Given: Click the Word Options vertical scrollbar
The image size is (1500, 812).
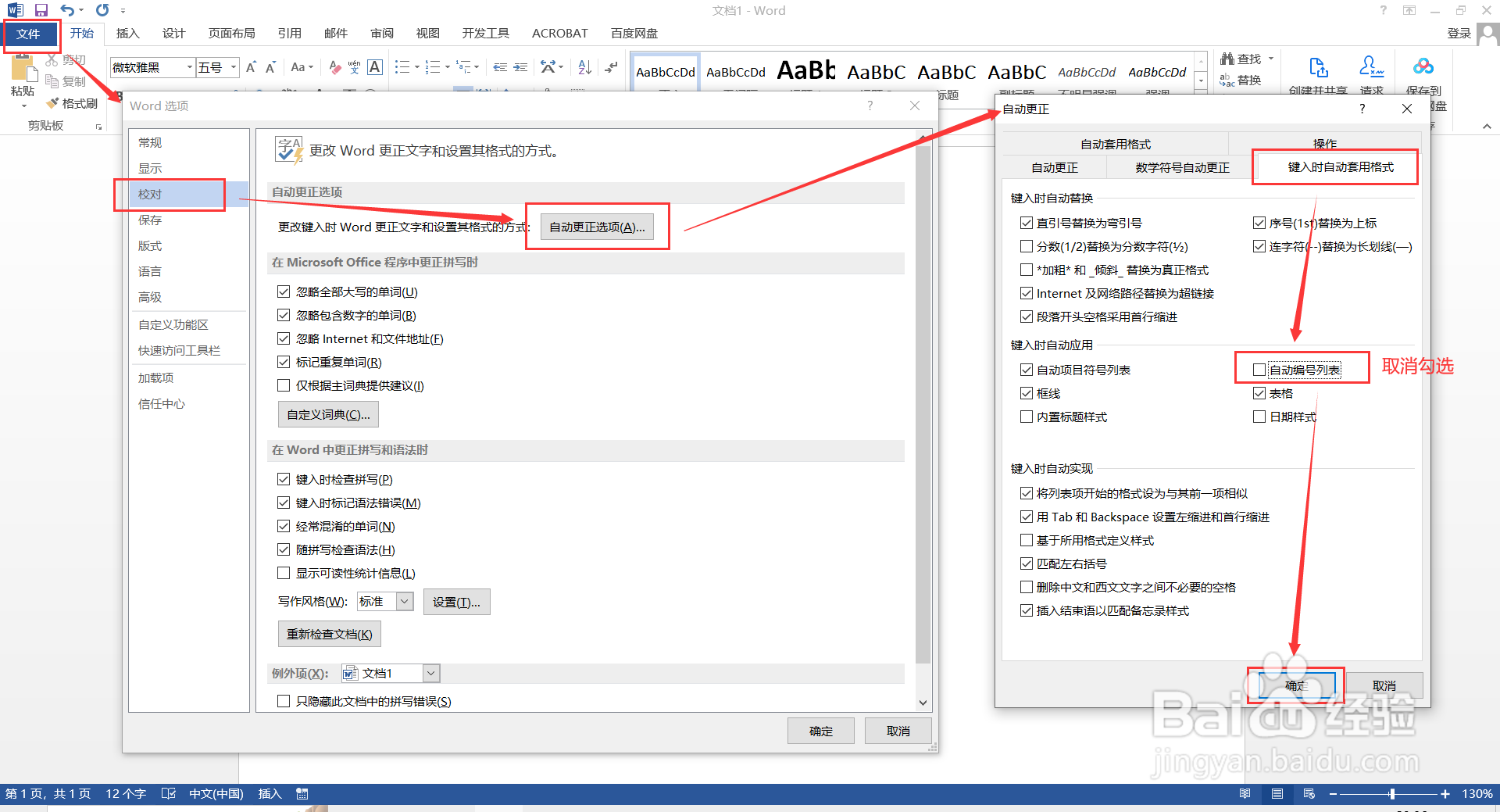Looking at the screenshot, I should (x=923, y=406).
